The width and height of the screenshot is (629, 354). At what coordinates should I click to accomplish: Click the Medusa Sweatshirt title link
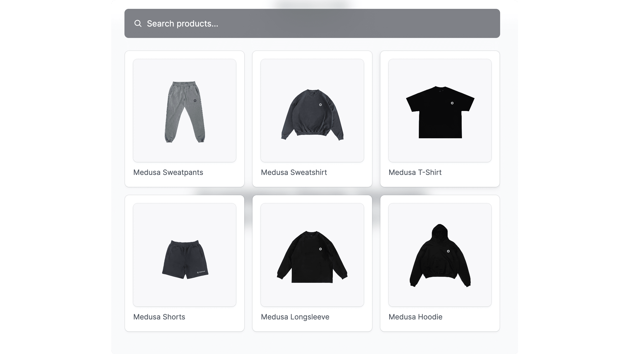294,172
